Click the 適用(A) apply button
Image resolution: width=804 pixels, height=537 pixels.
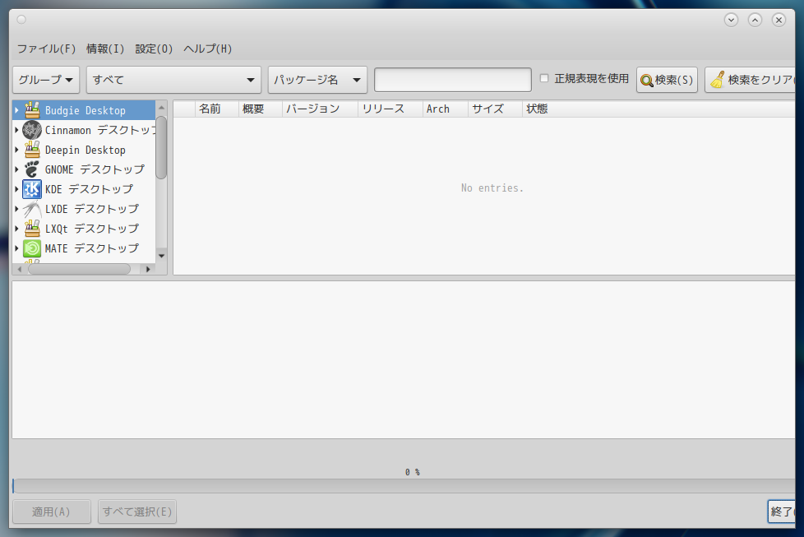(51, 512)
